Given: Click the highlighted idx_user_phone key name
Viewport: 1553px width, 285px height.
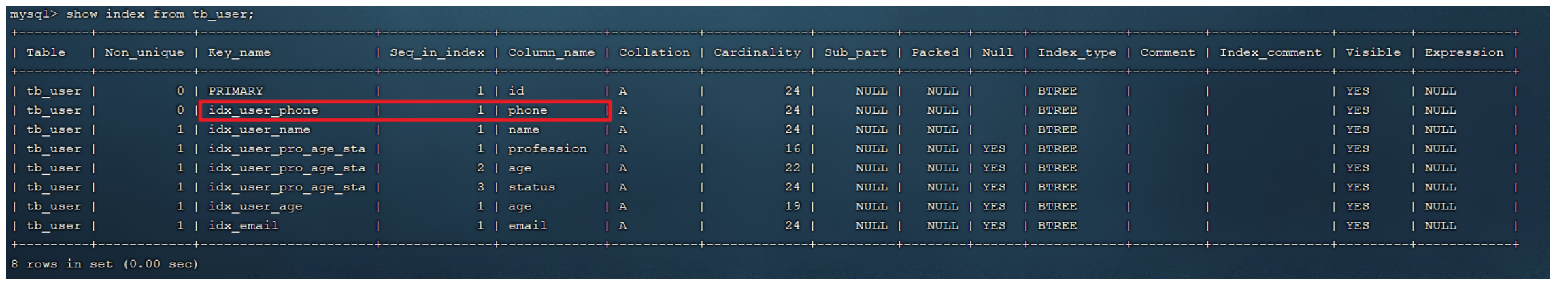Looking at the screenshot, I should coord(263,110).
